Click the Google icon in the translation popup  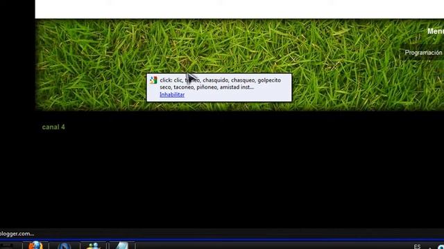153,80
